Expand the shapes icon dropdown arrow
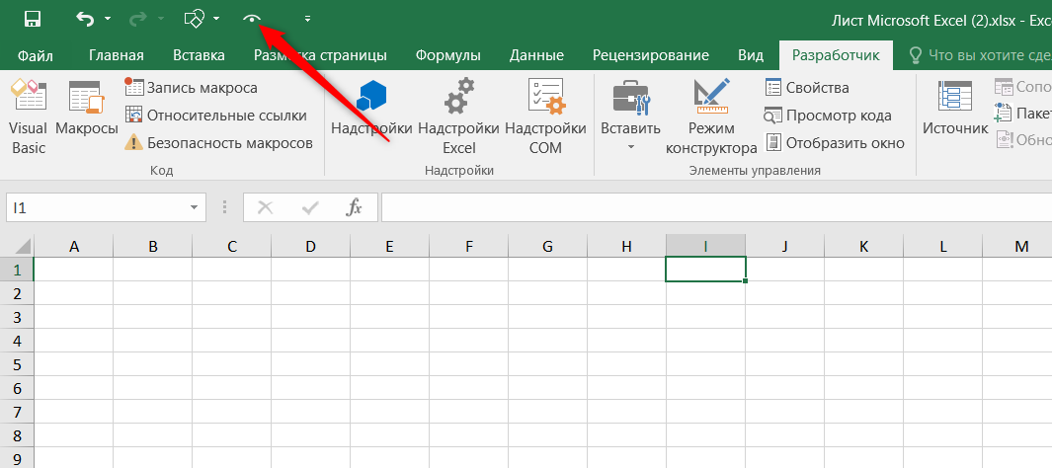This screenshot has height=468, width=1052. (x=216, y=19)
